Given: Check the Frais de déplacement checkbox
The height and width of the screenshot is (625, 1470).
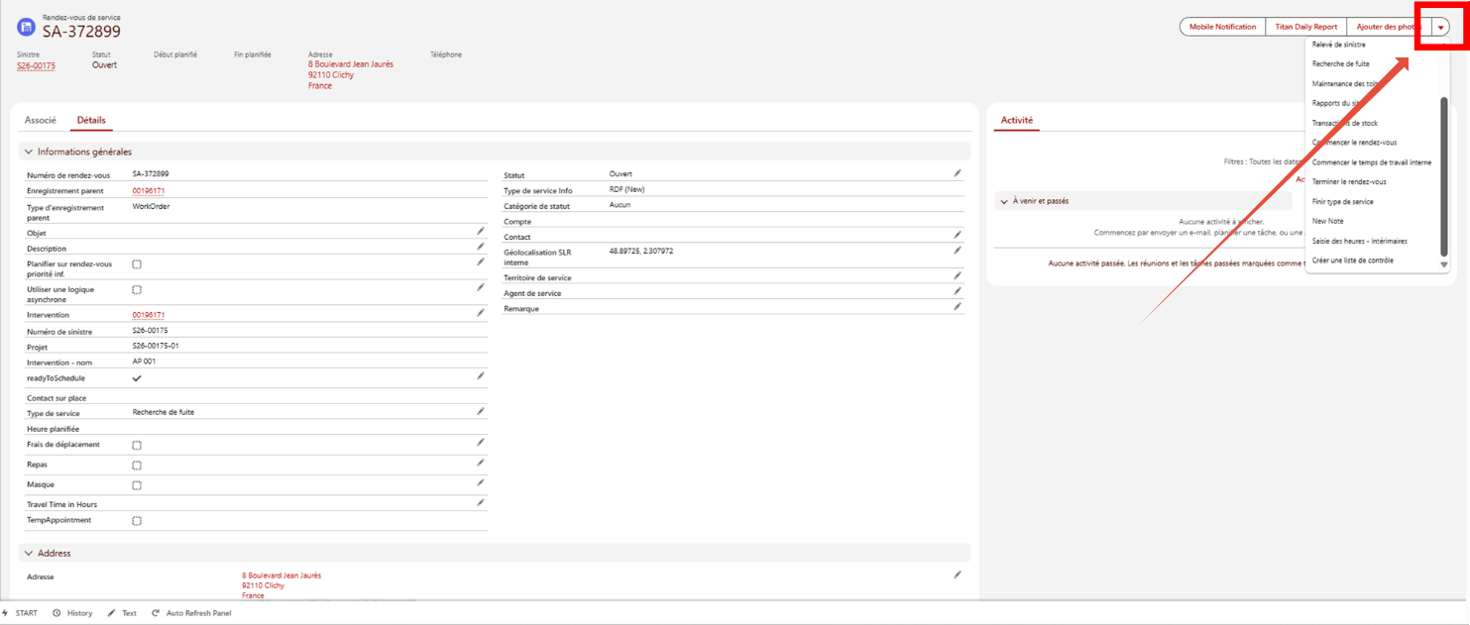Looking at the screenshot, I should pyautogui.click(x=137, y=445).
